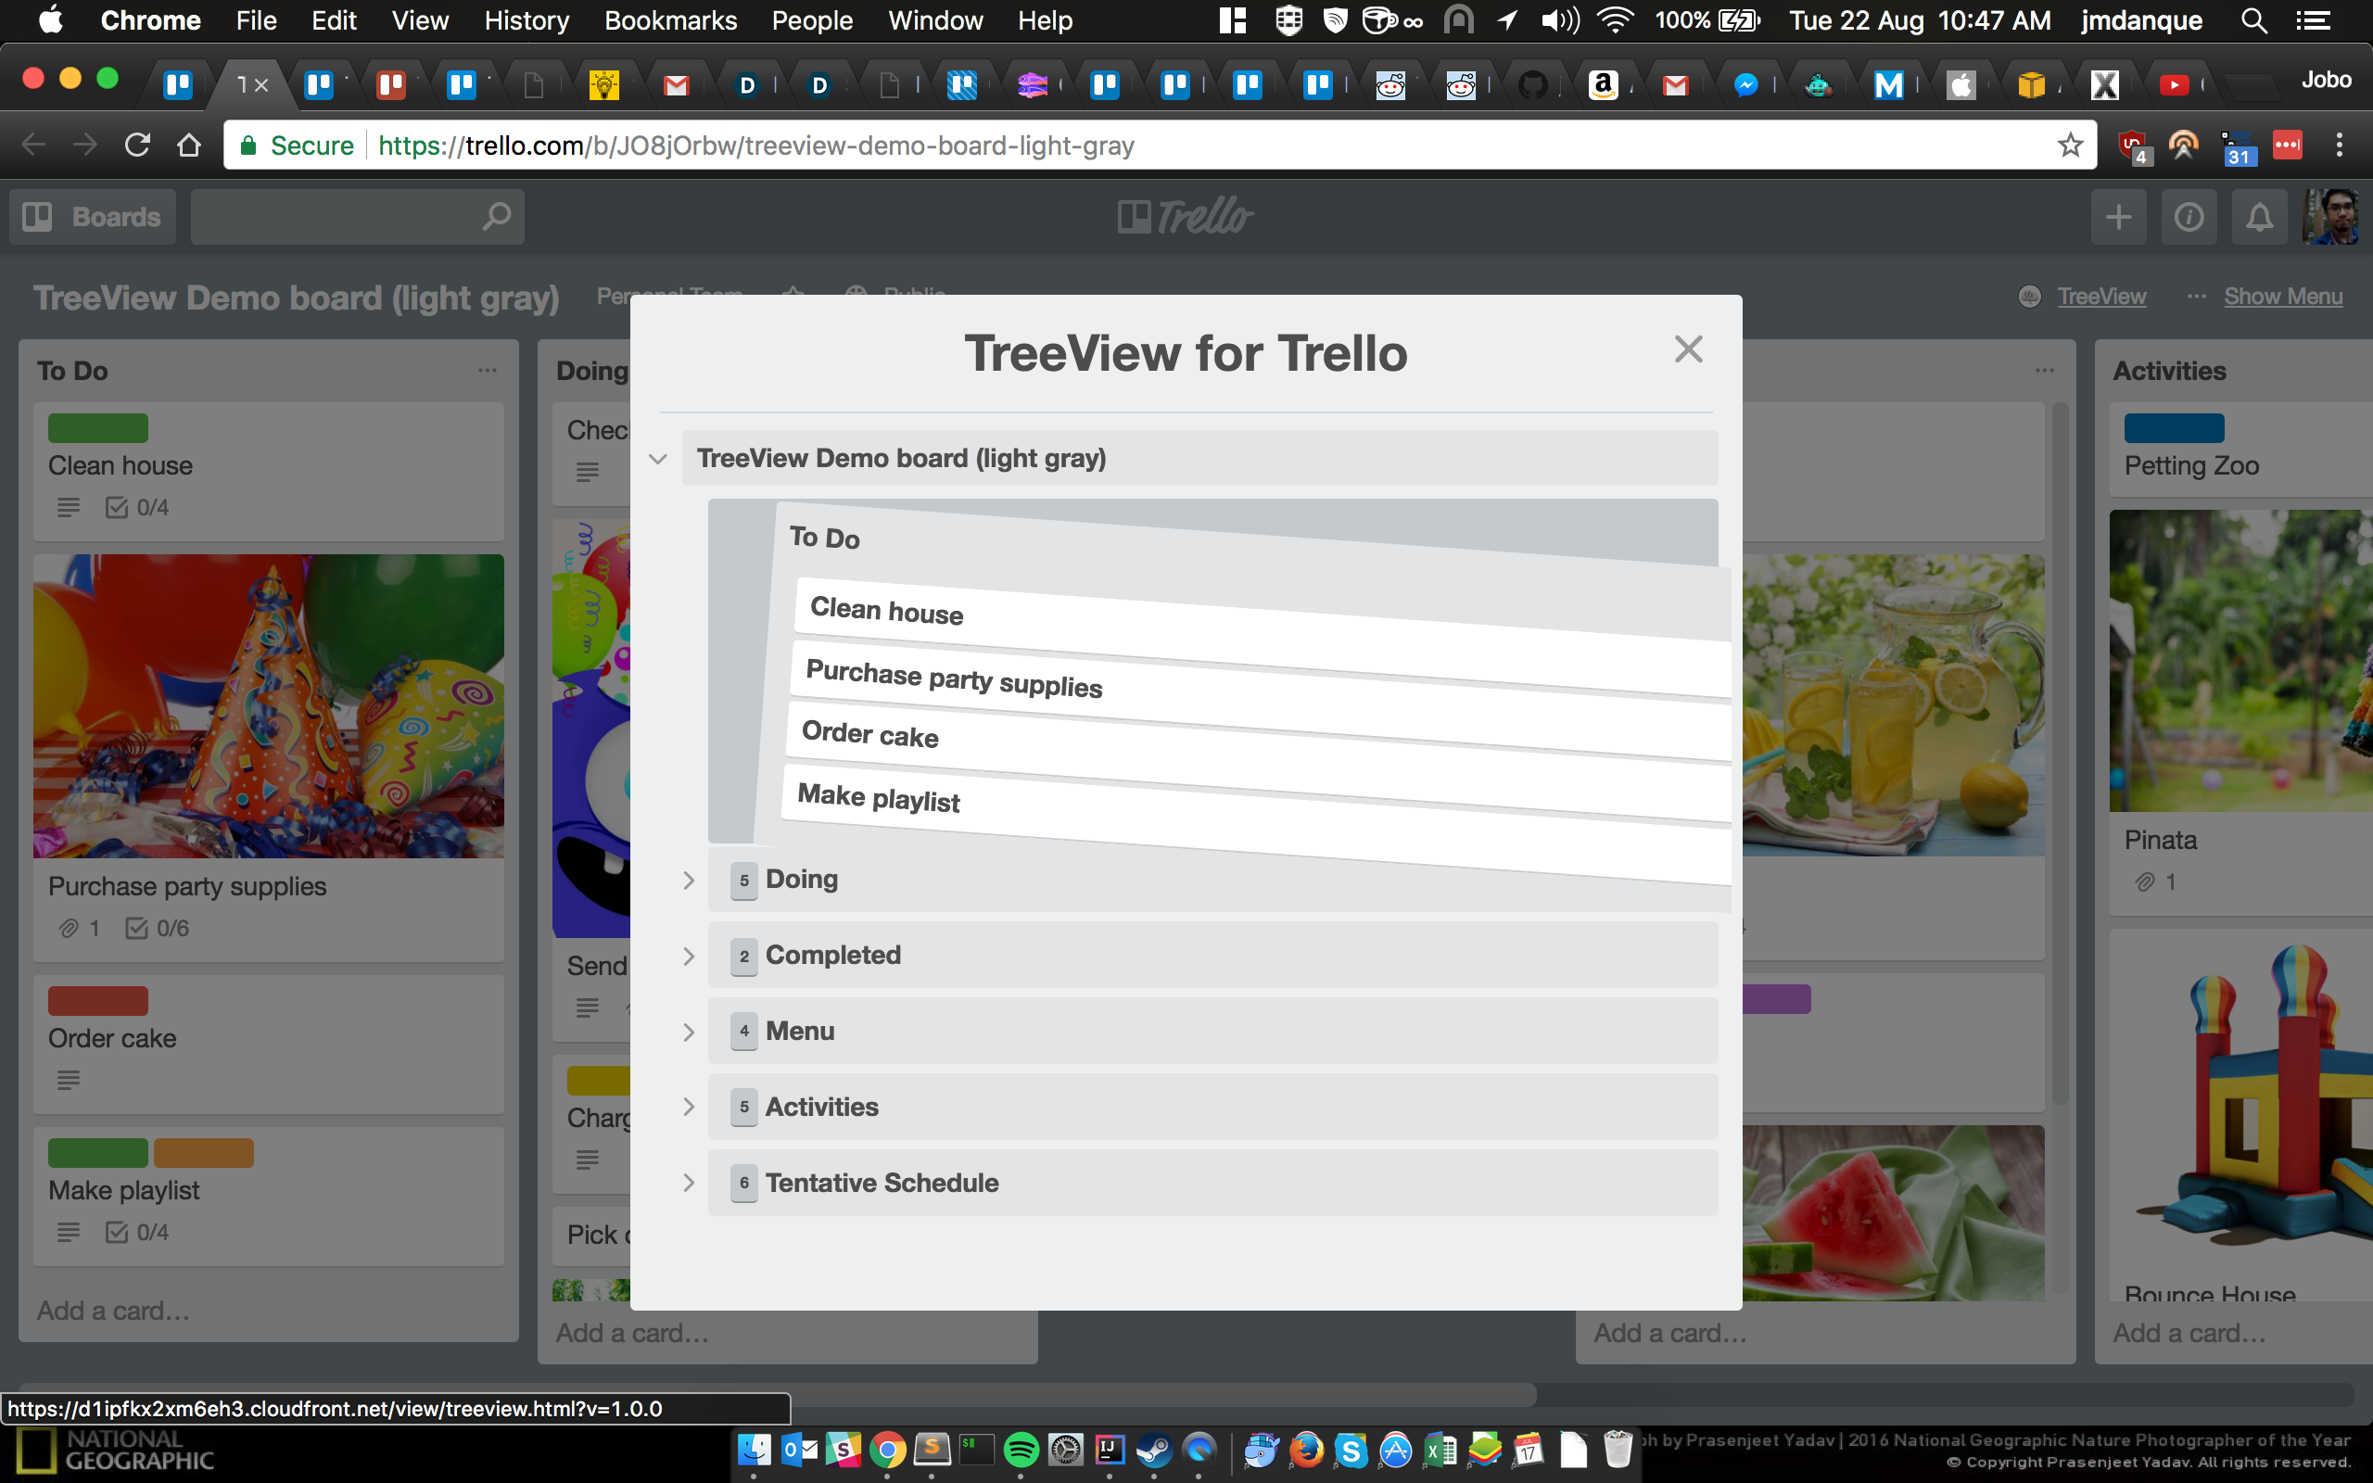Open Spotify from the Dock
The image size is (2373, 1483).
1020,1450
